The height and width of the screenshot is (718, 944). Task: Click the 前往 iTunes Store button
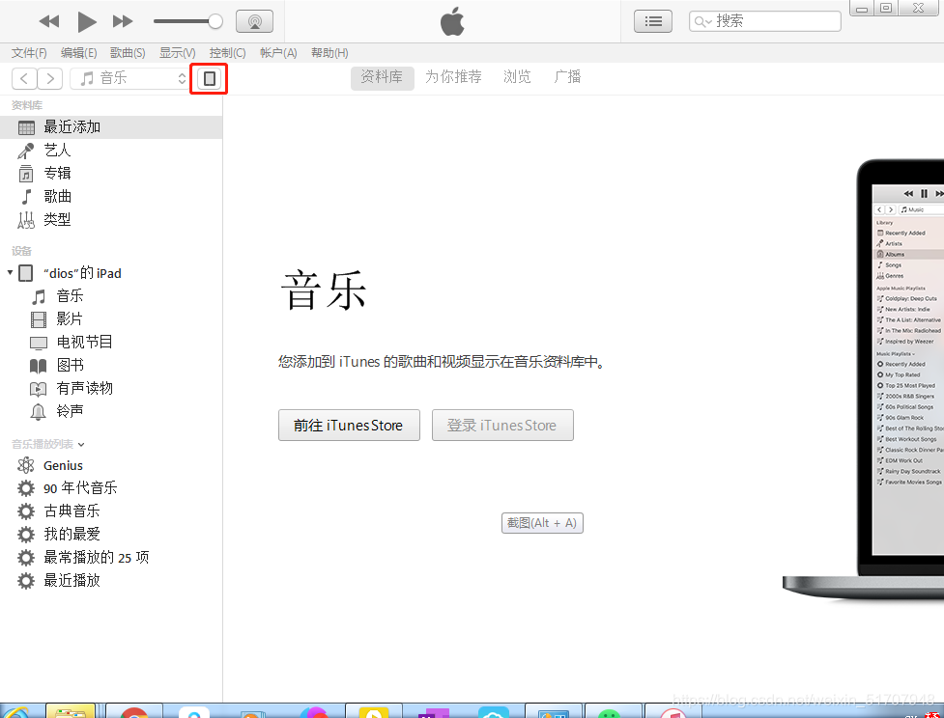pyautogui.click(x=349, y=426)
